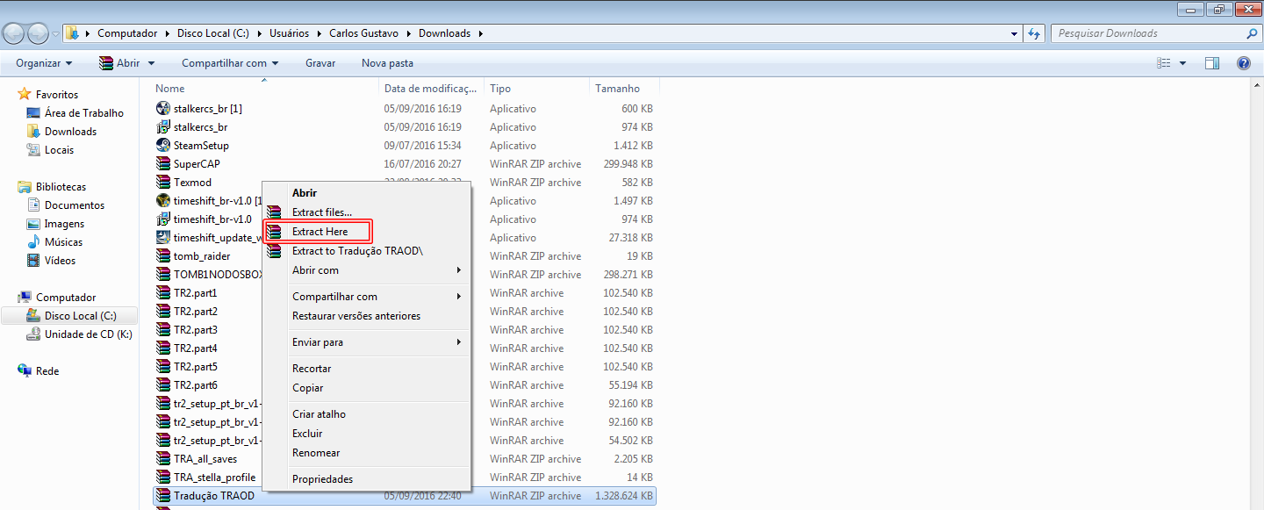This screenshot has width=1264, height=510.
Task: Click the search magnifier icon
Action: point(1252,33)
